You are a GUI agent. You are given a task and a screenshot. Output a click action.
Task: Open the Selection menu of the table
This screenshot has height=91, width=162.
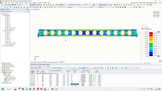click(39, 66)
